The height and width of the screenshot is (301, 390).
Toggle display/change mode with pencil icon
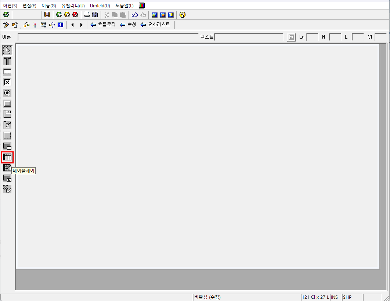[x=6, y=25]
